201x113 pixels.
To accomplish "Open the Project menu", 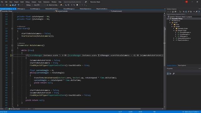I will tap(16, 2).
